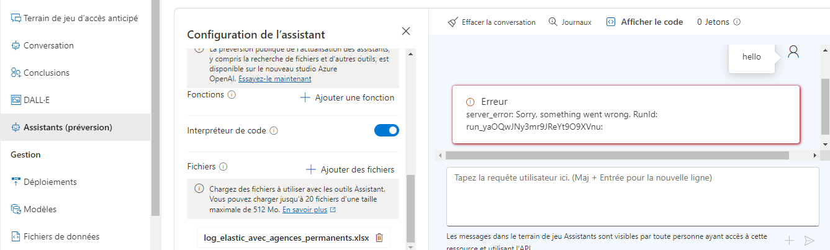Screen dimensions: 830x250
Task: Focus the user request input box
Action: pyautogui.click(x=633, y=197)
